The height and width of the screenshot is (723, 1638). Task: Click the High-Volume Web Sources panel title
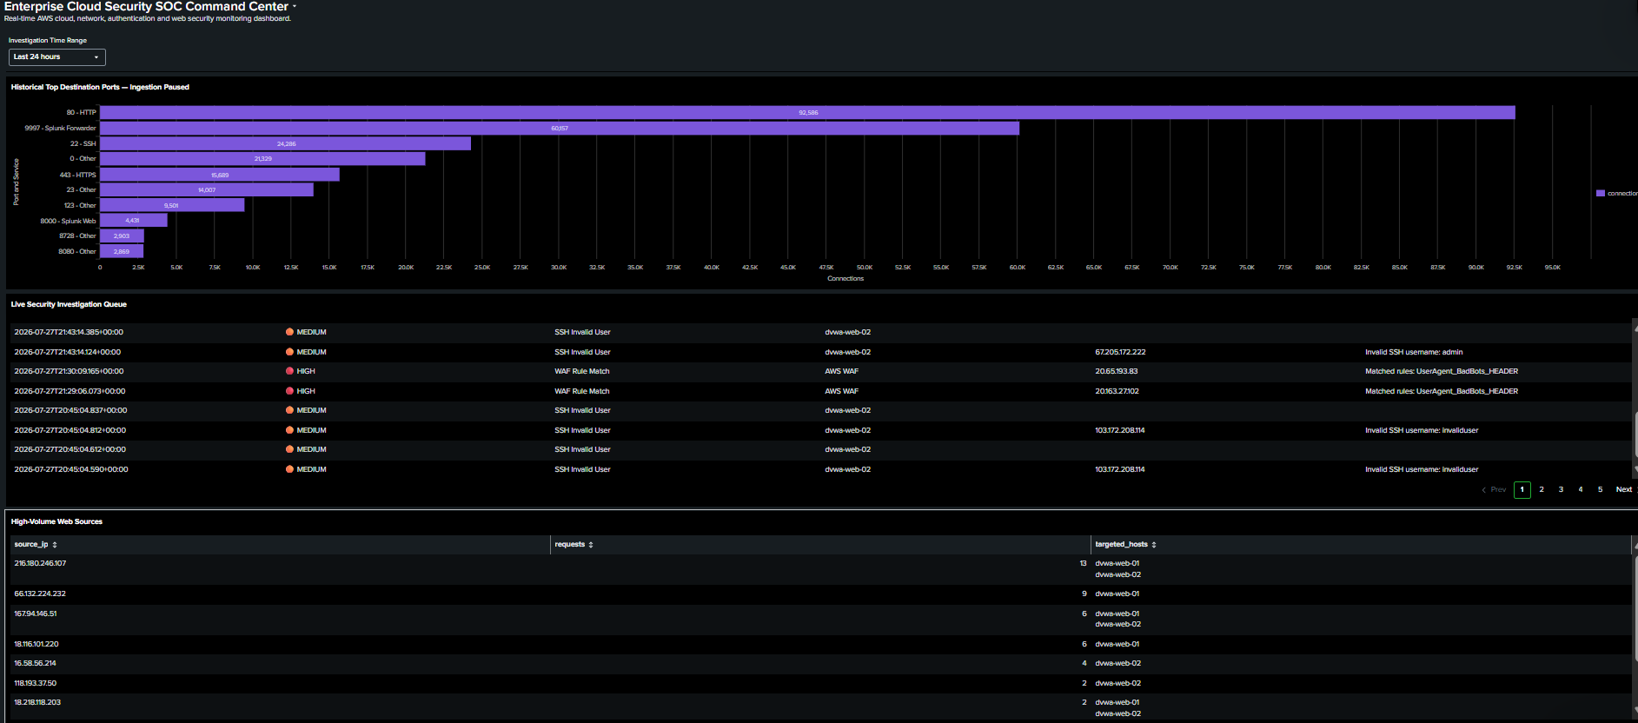pyautogui.click(x=56, y=521)
